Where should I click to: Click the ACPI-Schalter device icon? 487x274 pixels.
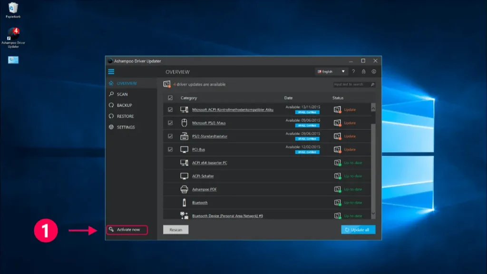[x=184, y=176]
